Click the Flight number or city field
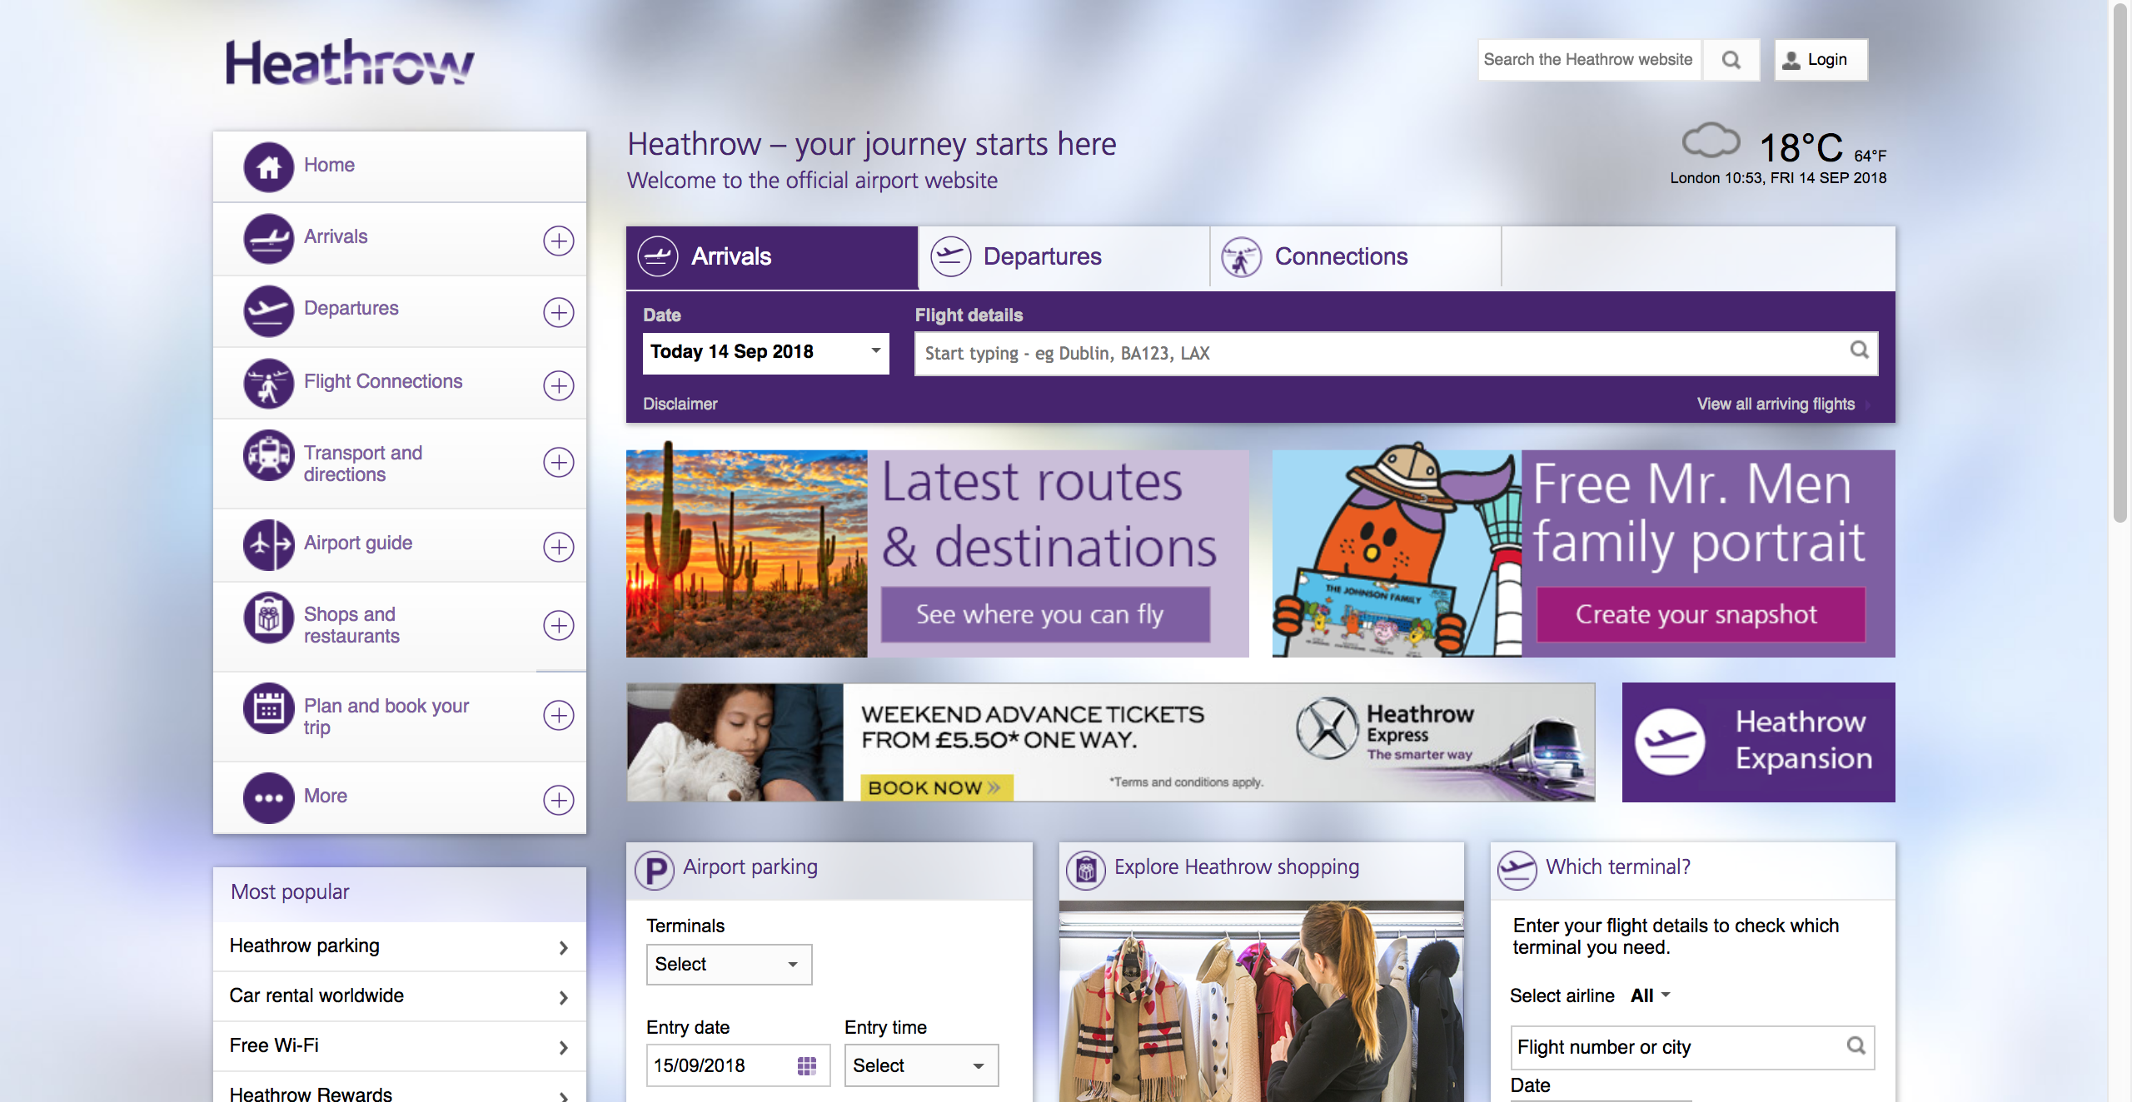The width and height of the screenshot is (2132, 1102). (1692, 1047)
